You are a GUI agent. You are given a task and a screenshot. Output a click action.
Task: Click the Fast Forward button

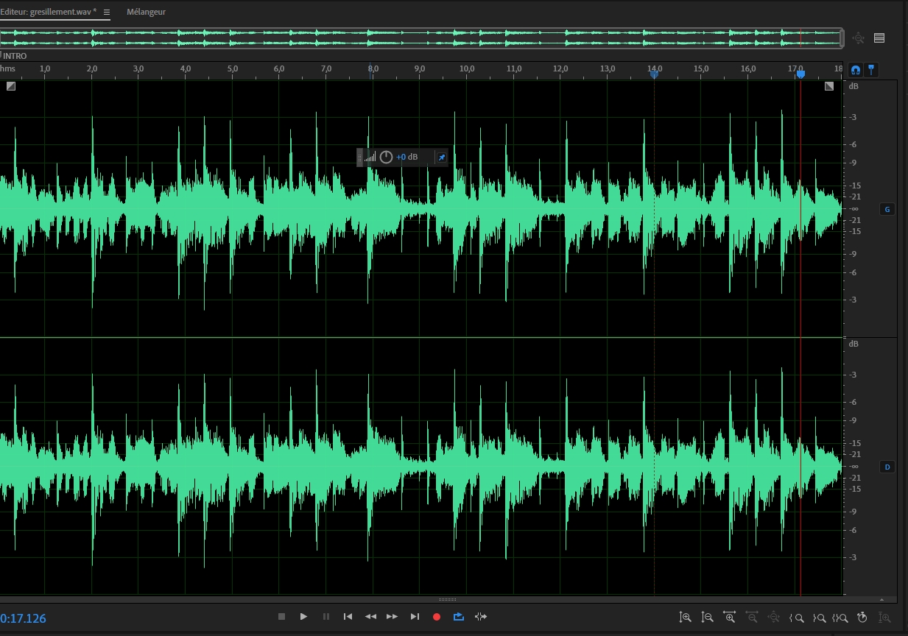(393, 617)
